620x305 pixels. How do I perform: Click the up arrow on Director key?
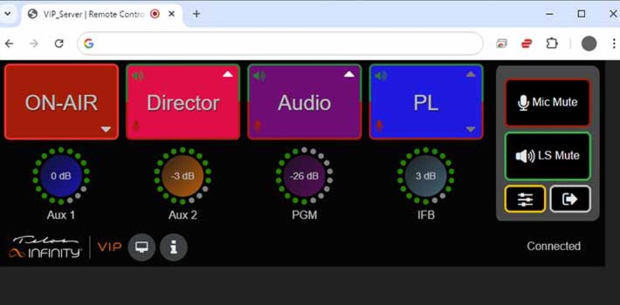click(228, 74)
